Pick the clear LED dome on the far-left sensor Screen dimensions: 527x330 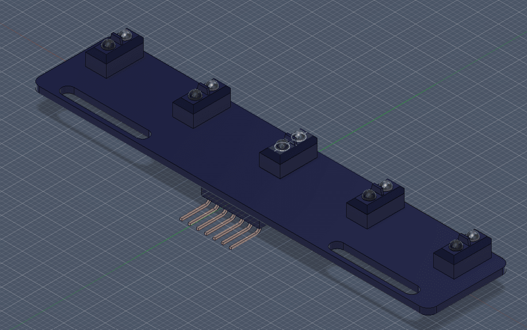click(126, 34)
